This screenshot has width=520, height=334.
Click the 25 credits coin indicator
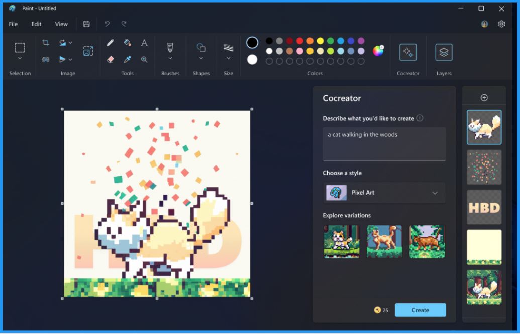[x=381, y=310]
